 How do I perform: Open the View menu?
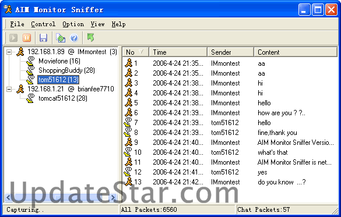point(98,24)
